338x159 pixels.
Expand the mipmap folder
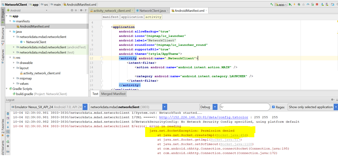click(x=14, y=78)
